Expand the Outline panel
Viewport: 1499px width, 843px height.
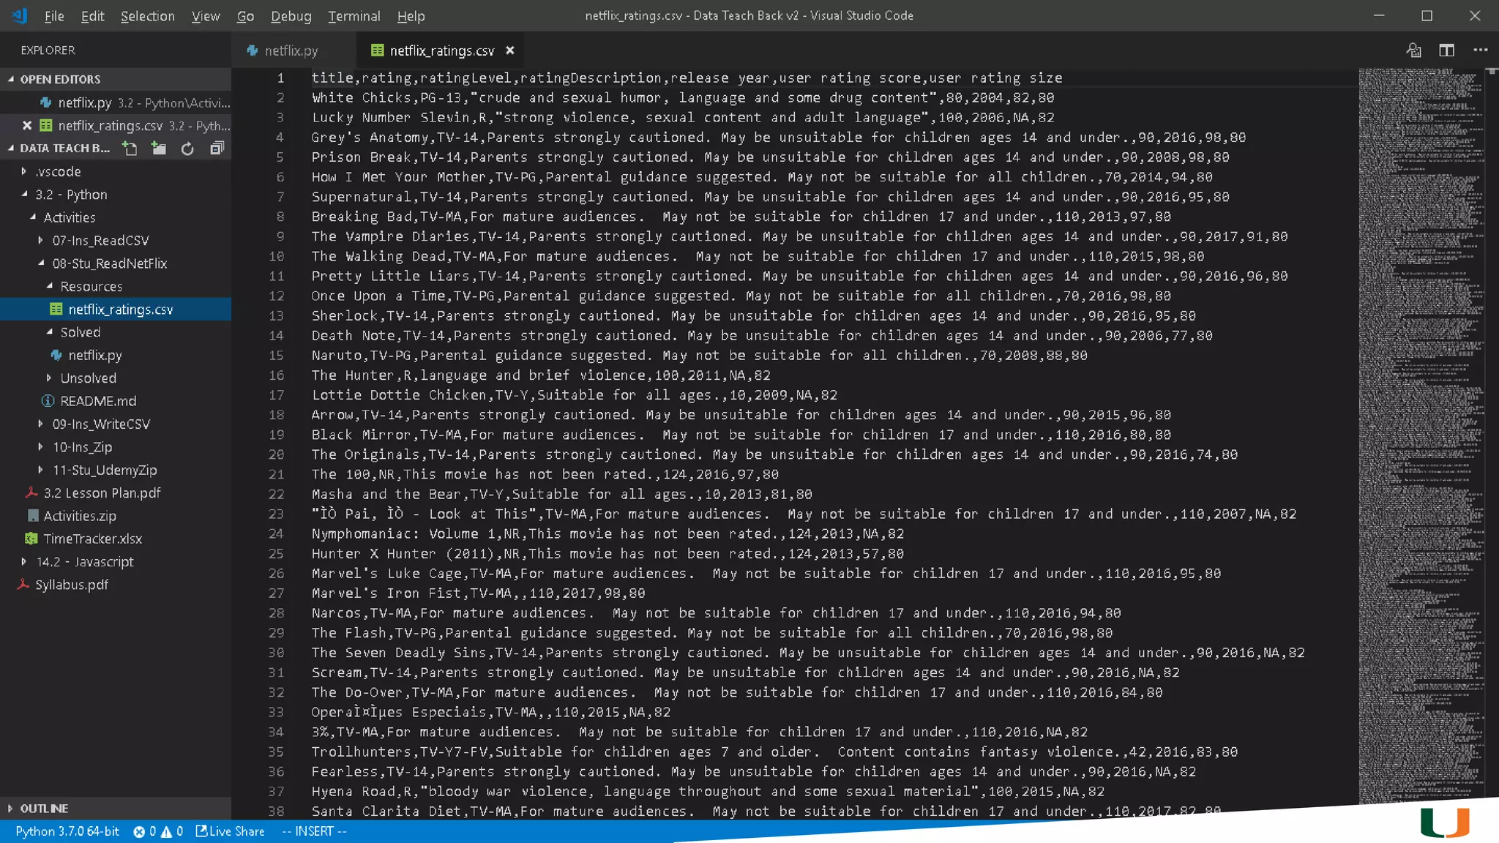point(44,809)
